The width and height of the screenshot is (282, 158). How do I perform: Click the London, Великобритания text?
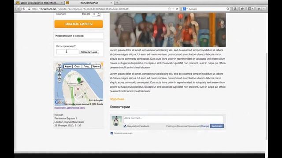click(x=70, y=122)
